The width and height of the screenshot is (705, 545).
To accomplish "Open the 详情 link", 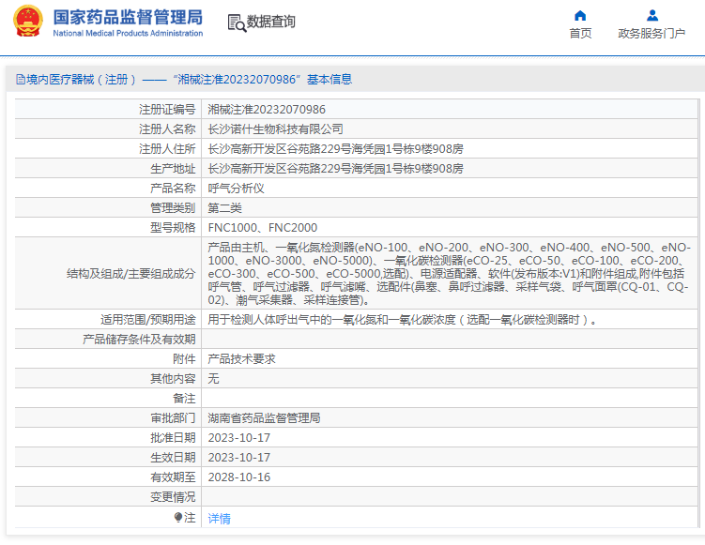I will coord(219,519).
